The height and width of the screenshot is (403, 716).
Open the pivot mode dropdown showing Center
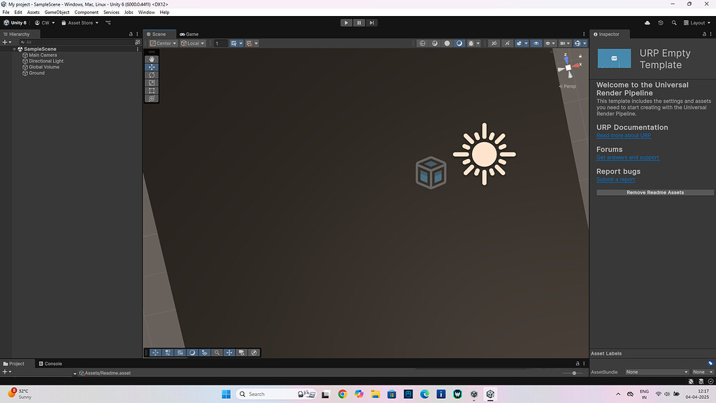point(162,43)
